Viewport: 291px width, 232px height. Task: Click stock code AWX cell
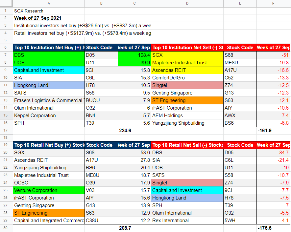tap(240, 116)
